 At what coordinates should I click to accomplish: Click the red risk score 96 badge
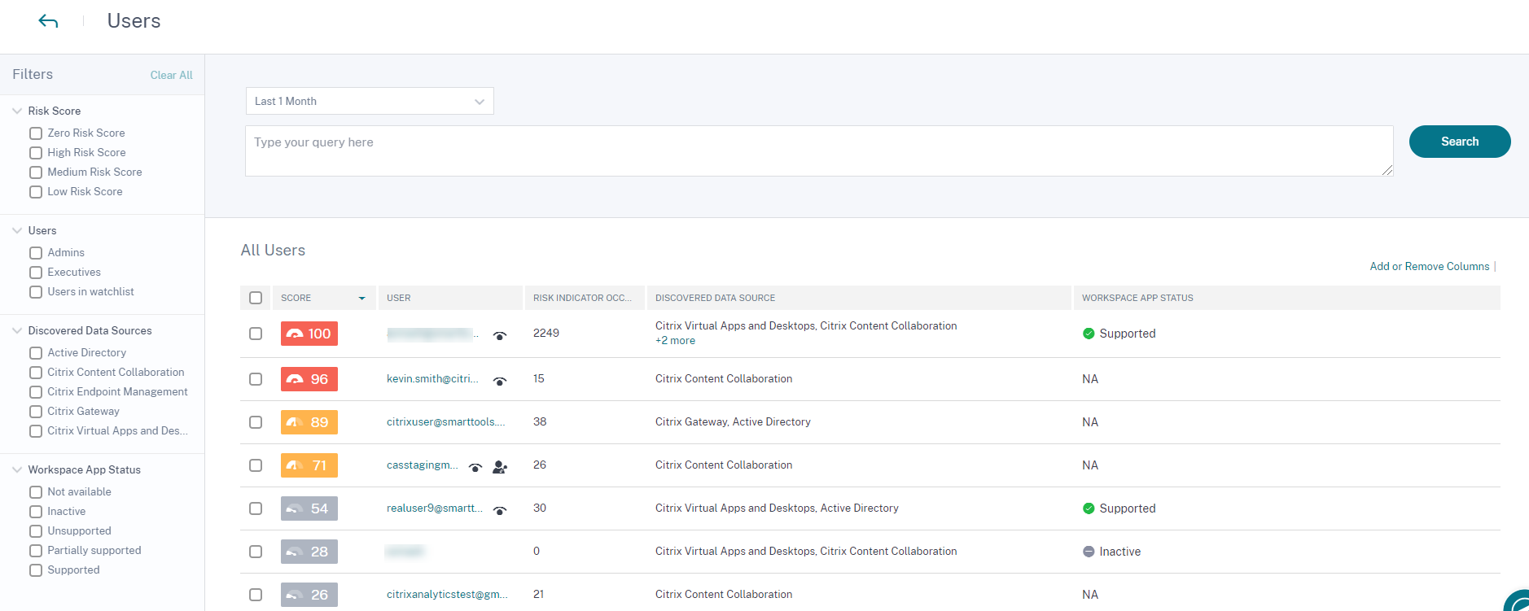point(309,379)
